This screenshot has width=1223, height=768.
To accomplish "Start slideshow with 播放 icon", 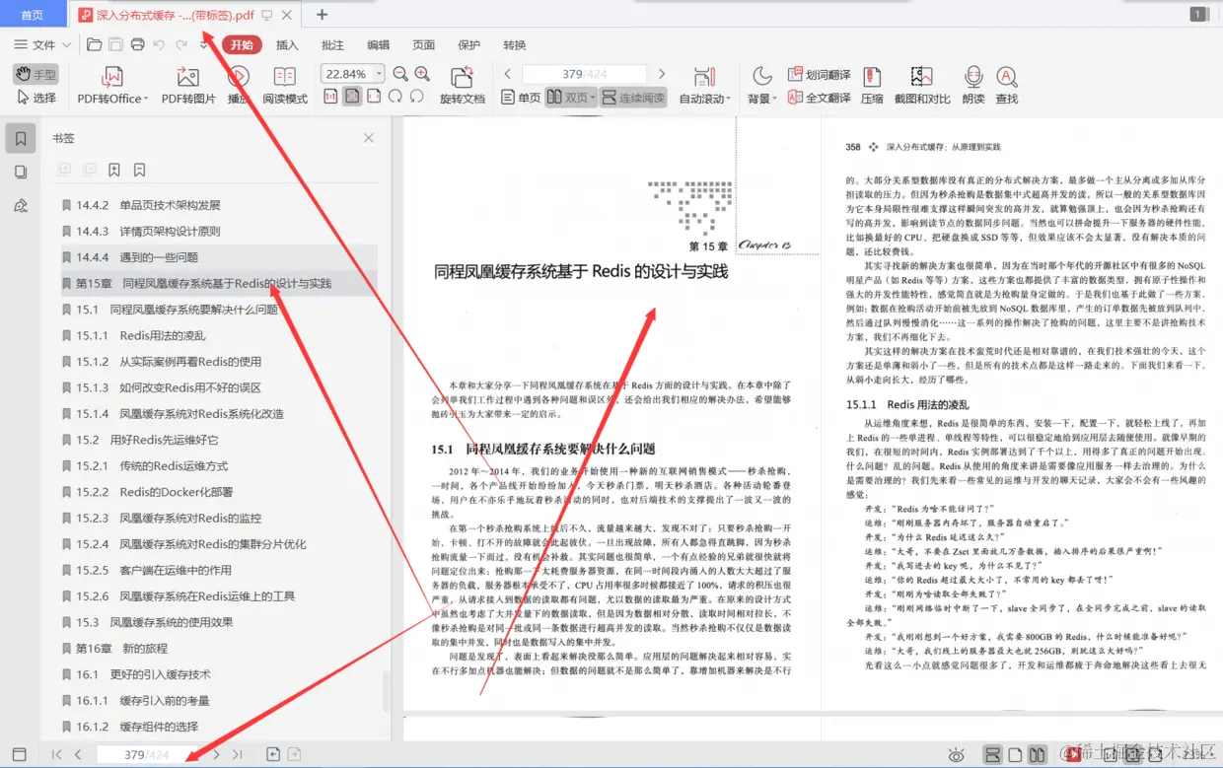I will 238,77.
